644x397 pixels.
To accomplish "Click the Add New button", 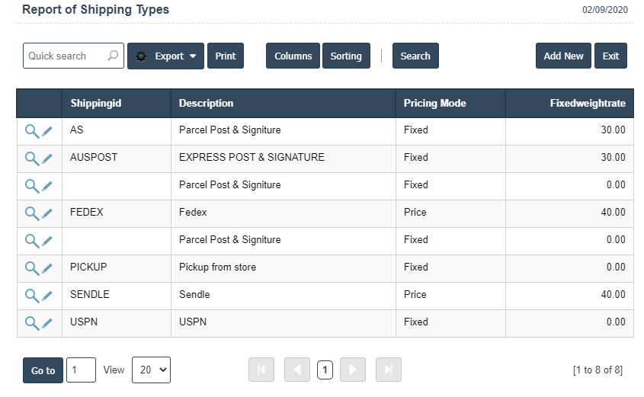I will pyautogui.click(x=563, y=56).
